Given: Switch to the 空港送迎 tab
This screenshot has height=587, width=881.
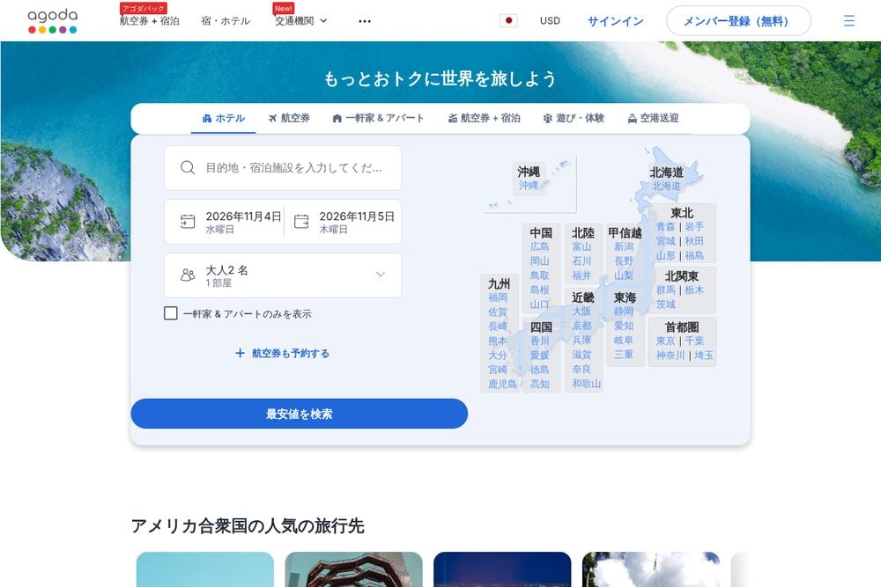Looking at the screenshot, I should [x=653, y=119].
